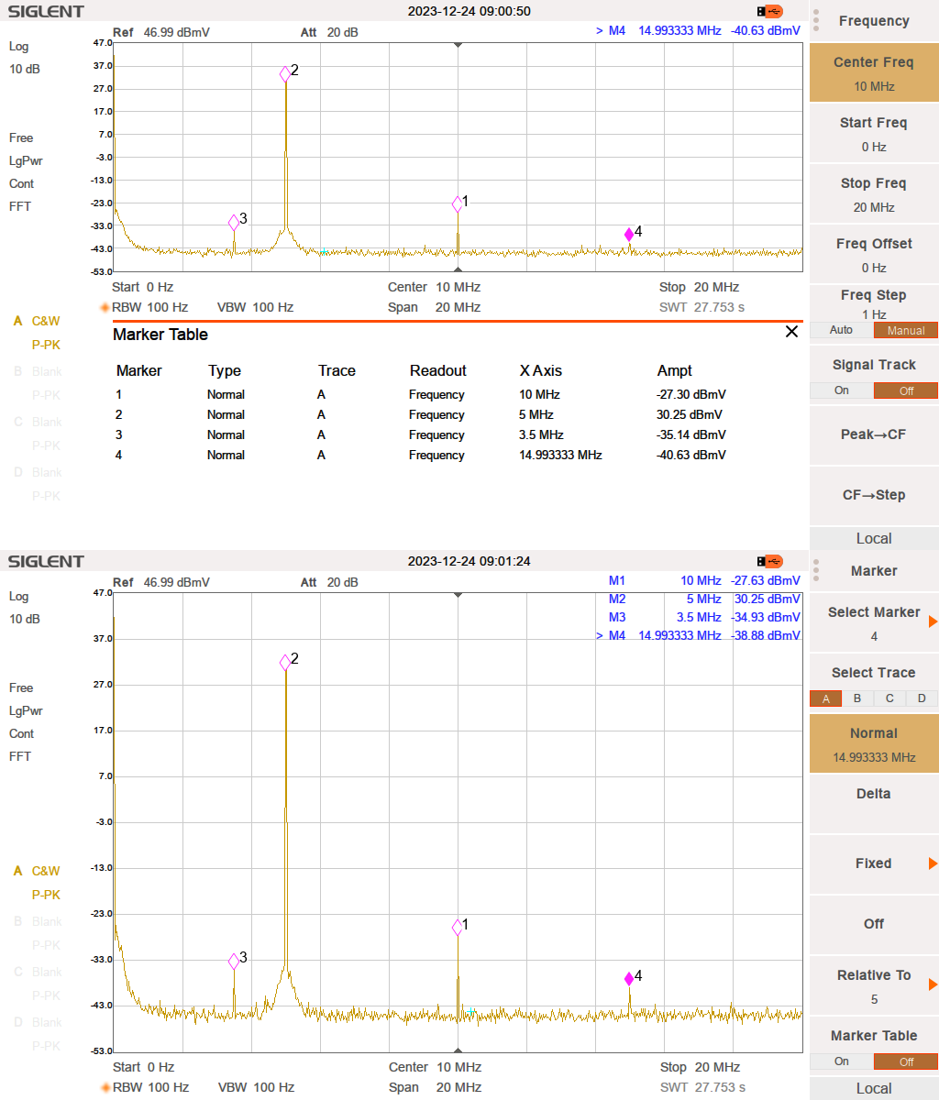Select filled marker 4 diamond in the 09:01:24 capture
939x1100 pixels.
pos(629,979)
